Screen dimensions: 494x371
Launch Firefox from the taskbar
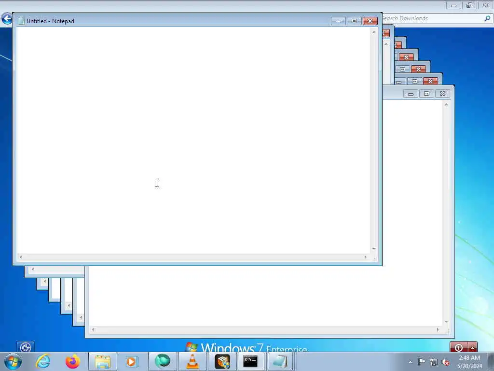click(x=72, y=361)
